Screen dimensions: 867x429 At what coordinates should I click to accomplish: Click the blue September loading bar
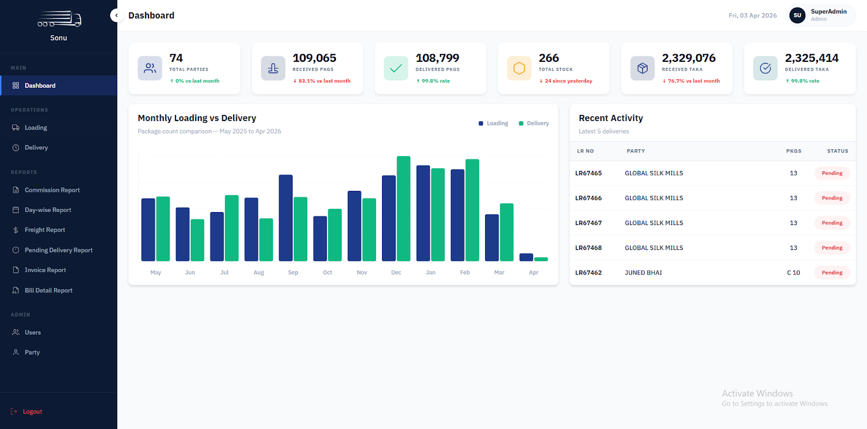(x=286, y=218)
